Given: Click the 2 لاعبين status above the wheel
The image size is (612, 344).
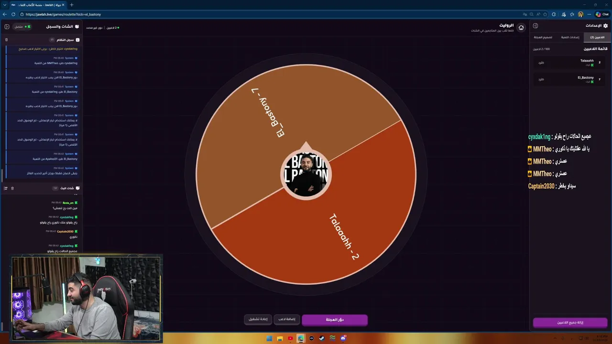Looking at the screenshot, I should [x=112, y=28].
